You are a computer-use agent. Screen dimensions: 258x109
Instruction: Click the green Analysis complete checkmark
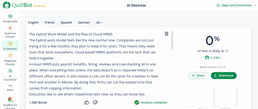[x=137, y=103]
